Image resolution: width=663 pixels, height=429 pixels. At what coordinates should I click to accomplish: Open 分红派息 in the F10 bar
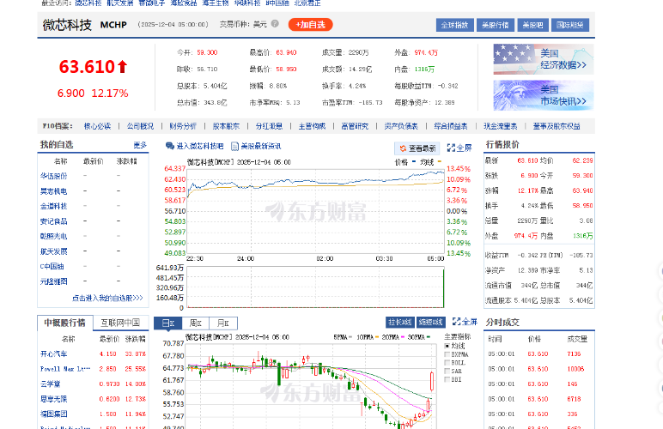point(269,126)
